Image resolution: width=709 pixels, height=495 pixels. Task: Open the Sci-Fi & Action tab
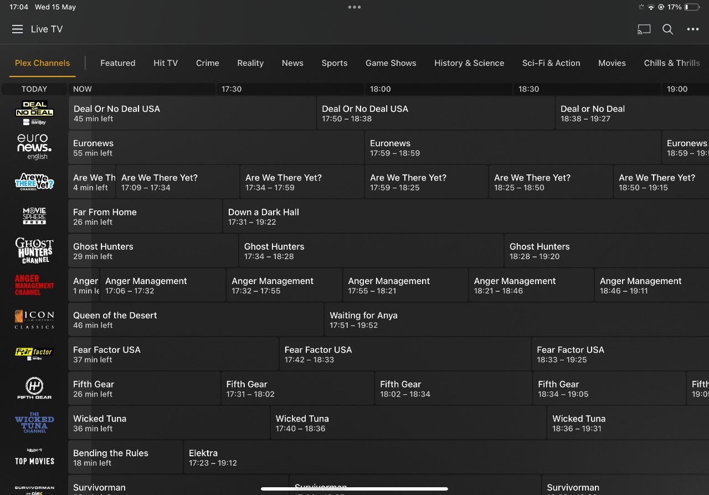pos(551,63)
